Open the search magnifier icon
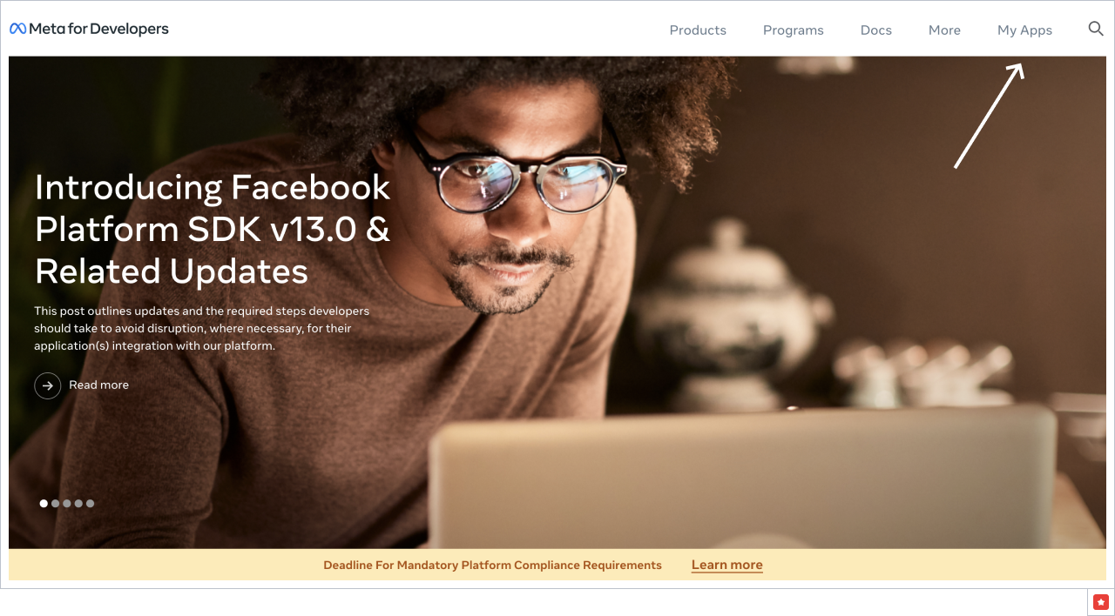 point(1096,29)
